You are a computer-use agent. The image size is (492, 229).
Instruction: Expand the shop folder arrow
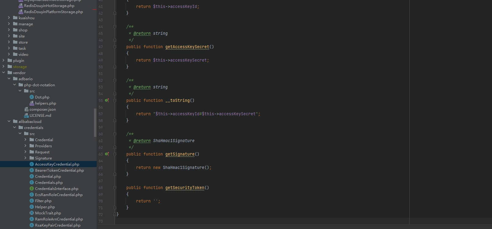9,30
